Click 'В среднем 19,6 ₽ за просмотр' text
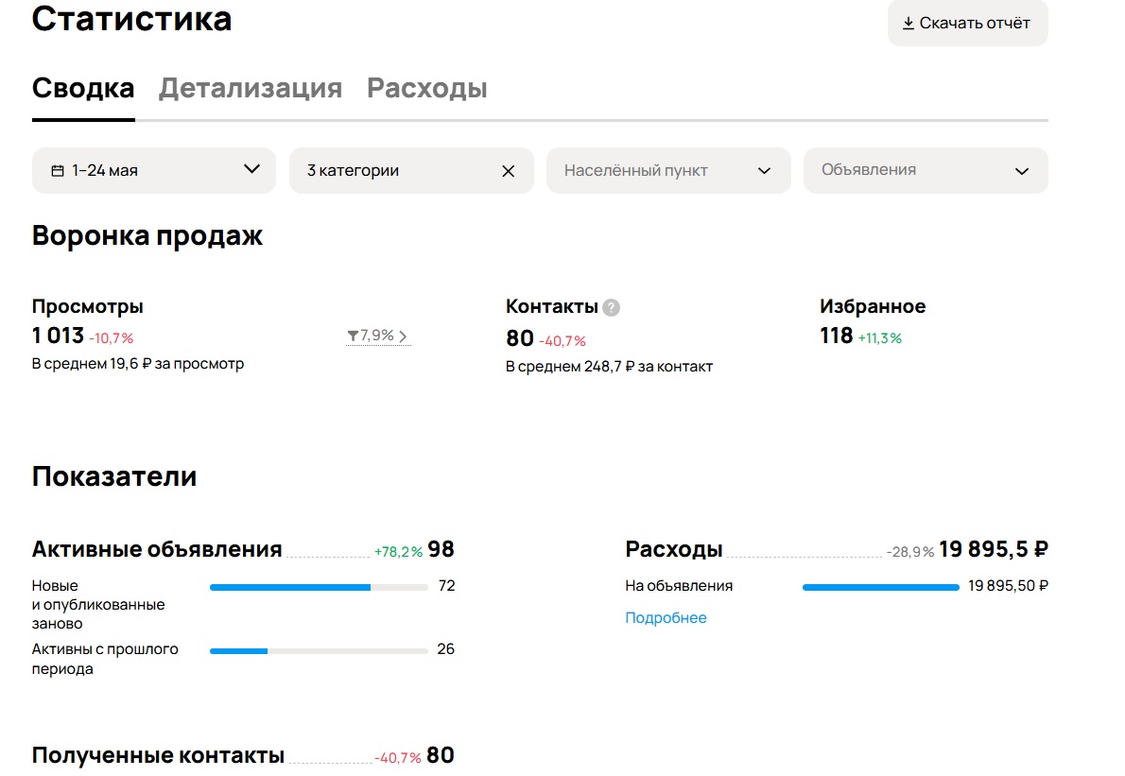 138,364
